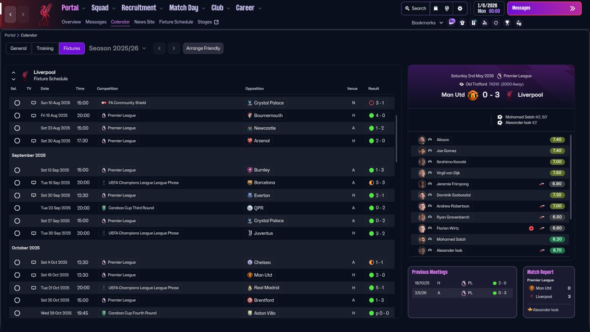
Task: Go to the next season arrow
Action: coord(174,48)
